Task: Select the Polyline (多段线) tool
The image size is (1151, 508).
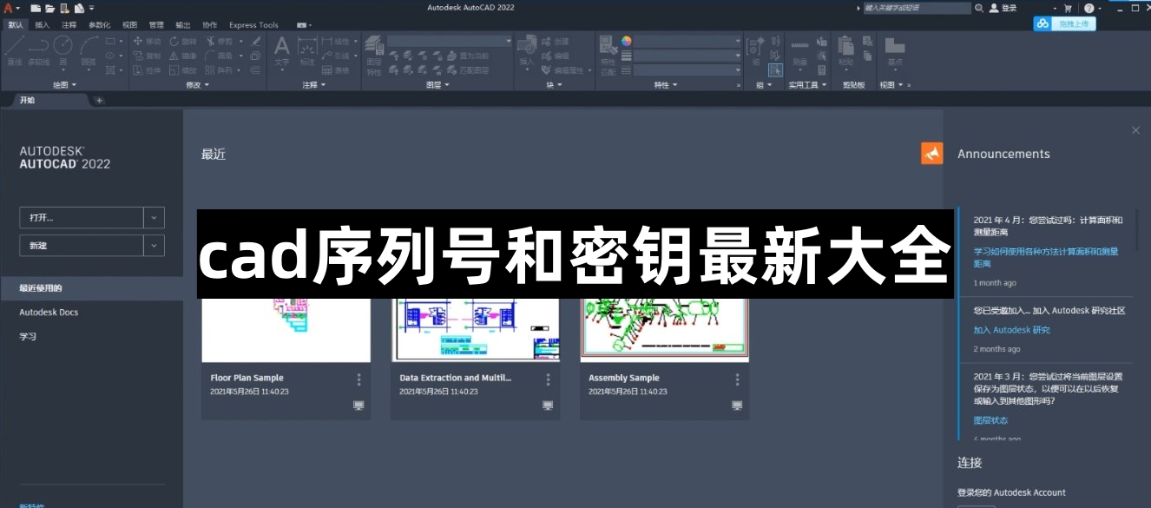Action: click(38, 50)
